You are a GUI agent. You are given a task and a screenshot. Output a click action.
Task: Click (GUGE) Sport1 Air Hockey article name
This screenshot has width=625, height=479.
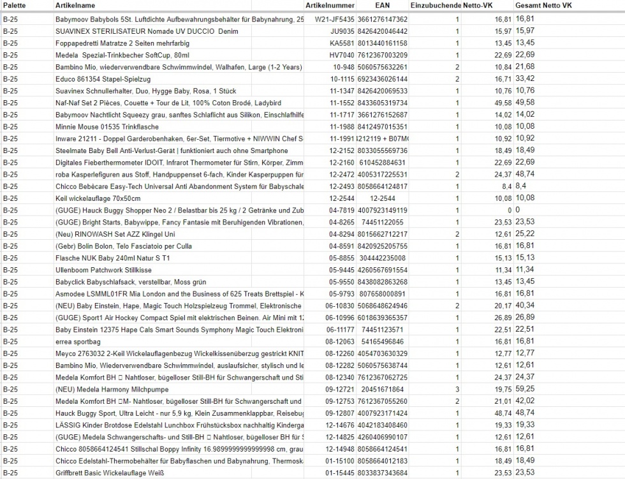[x=179, y=318]
